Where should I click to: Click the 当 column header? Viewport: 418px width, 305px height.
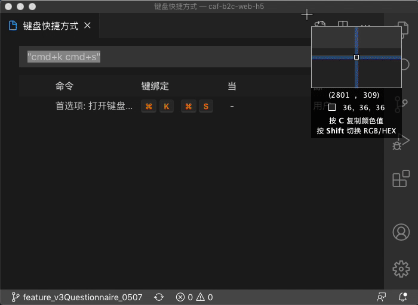coord(232,86)
